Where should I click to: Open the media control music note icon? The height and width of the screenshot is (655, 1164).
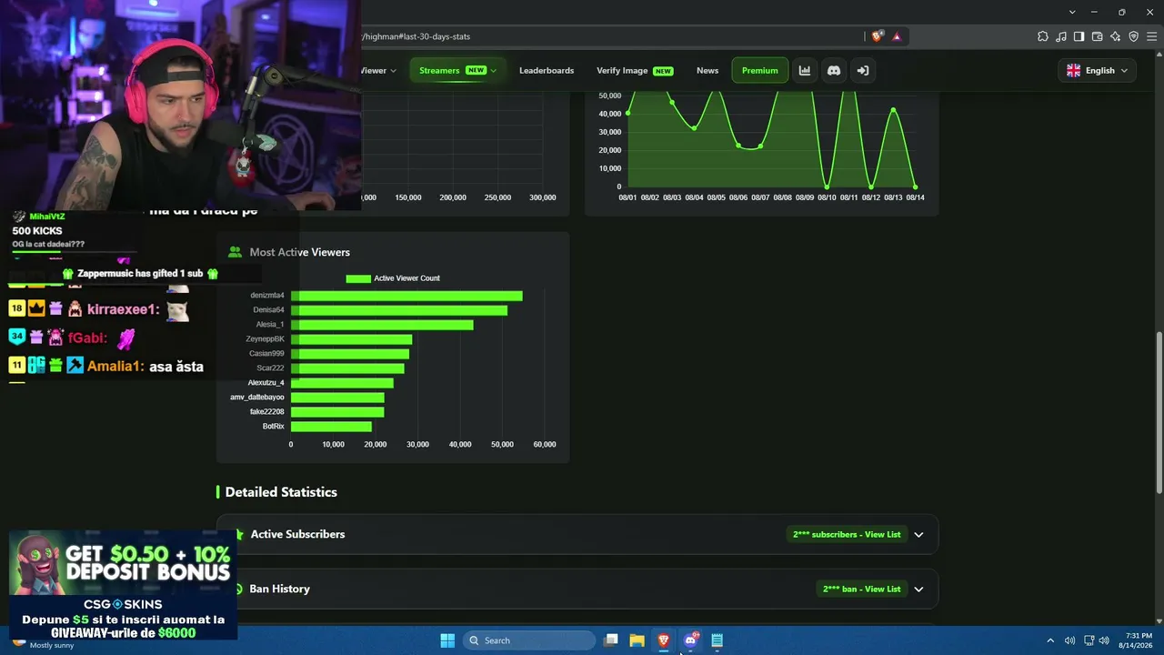click(x=1061, y=36)
